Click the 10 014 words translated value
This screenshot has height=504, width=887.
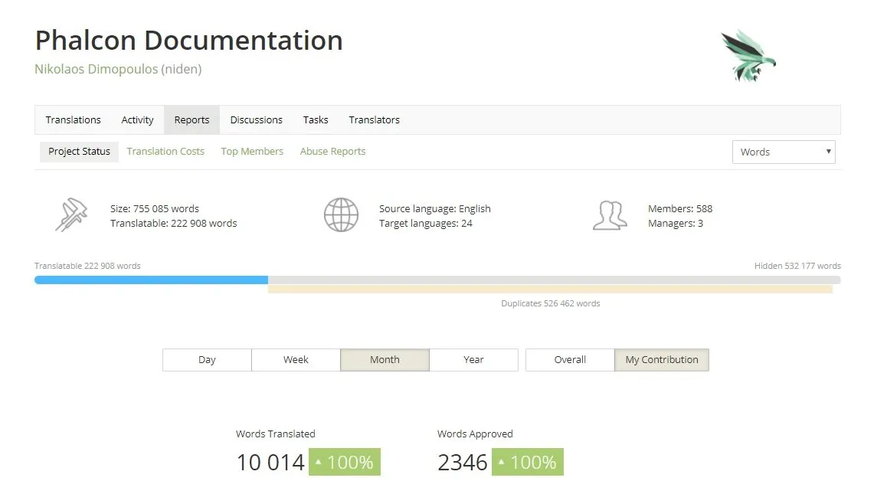point(270,463)
